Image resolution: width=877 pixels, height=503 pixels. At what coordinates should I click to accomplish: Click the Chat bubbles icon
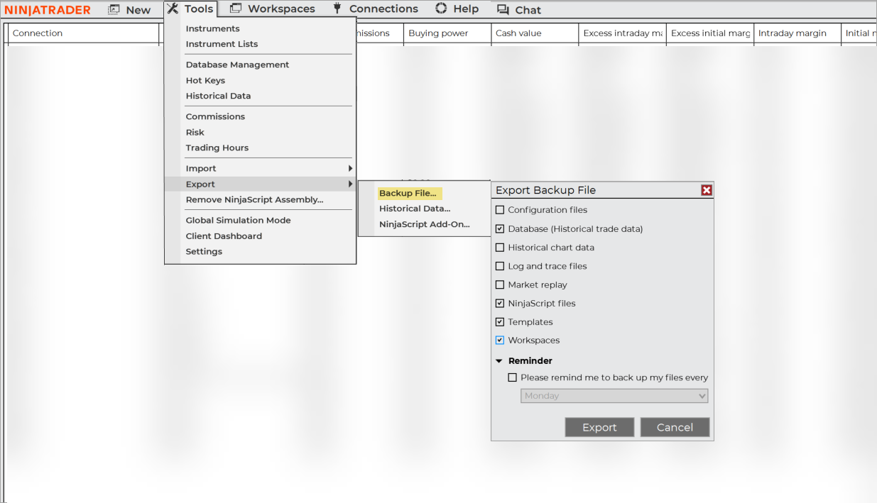503,10
